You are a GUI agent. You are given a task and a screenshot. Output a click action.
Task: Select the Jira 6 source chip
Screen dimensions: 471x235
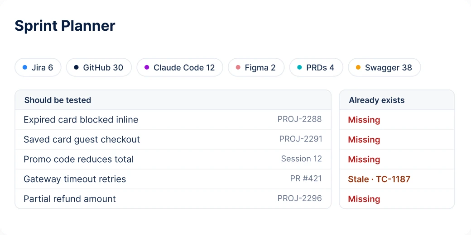click(x=38, y=67)
